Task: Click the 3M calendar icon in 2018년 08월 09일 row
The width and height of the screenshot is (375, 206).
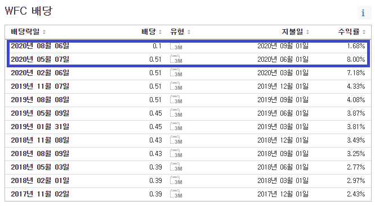Action: (x=176, y=154)
